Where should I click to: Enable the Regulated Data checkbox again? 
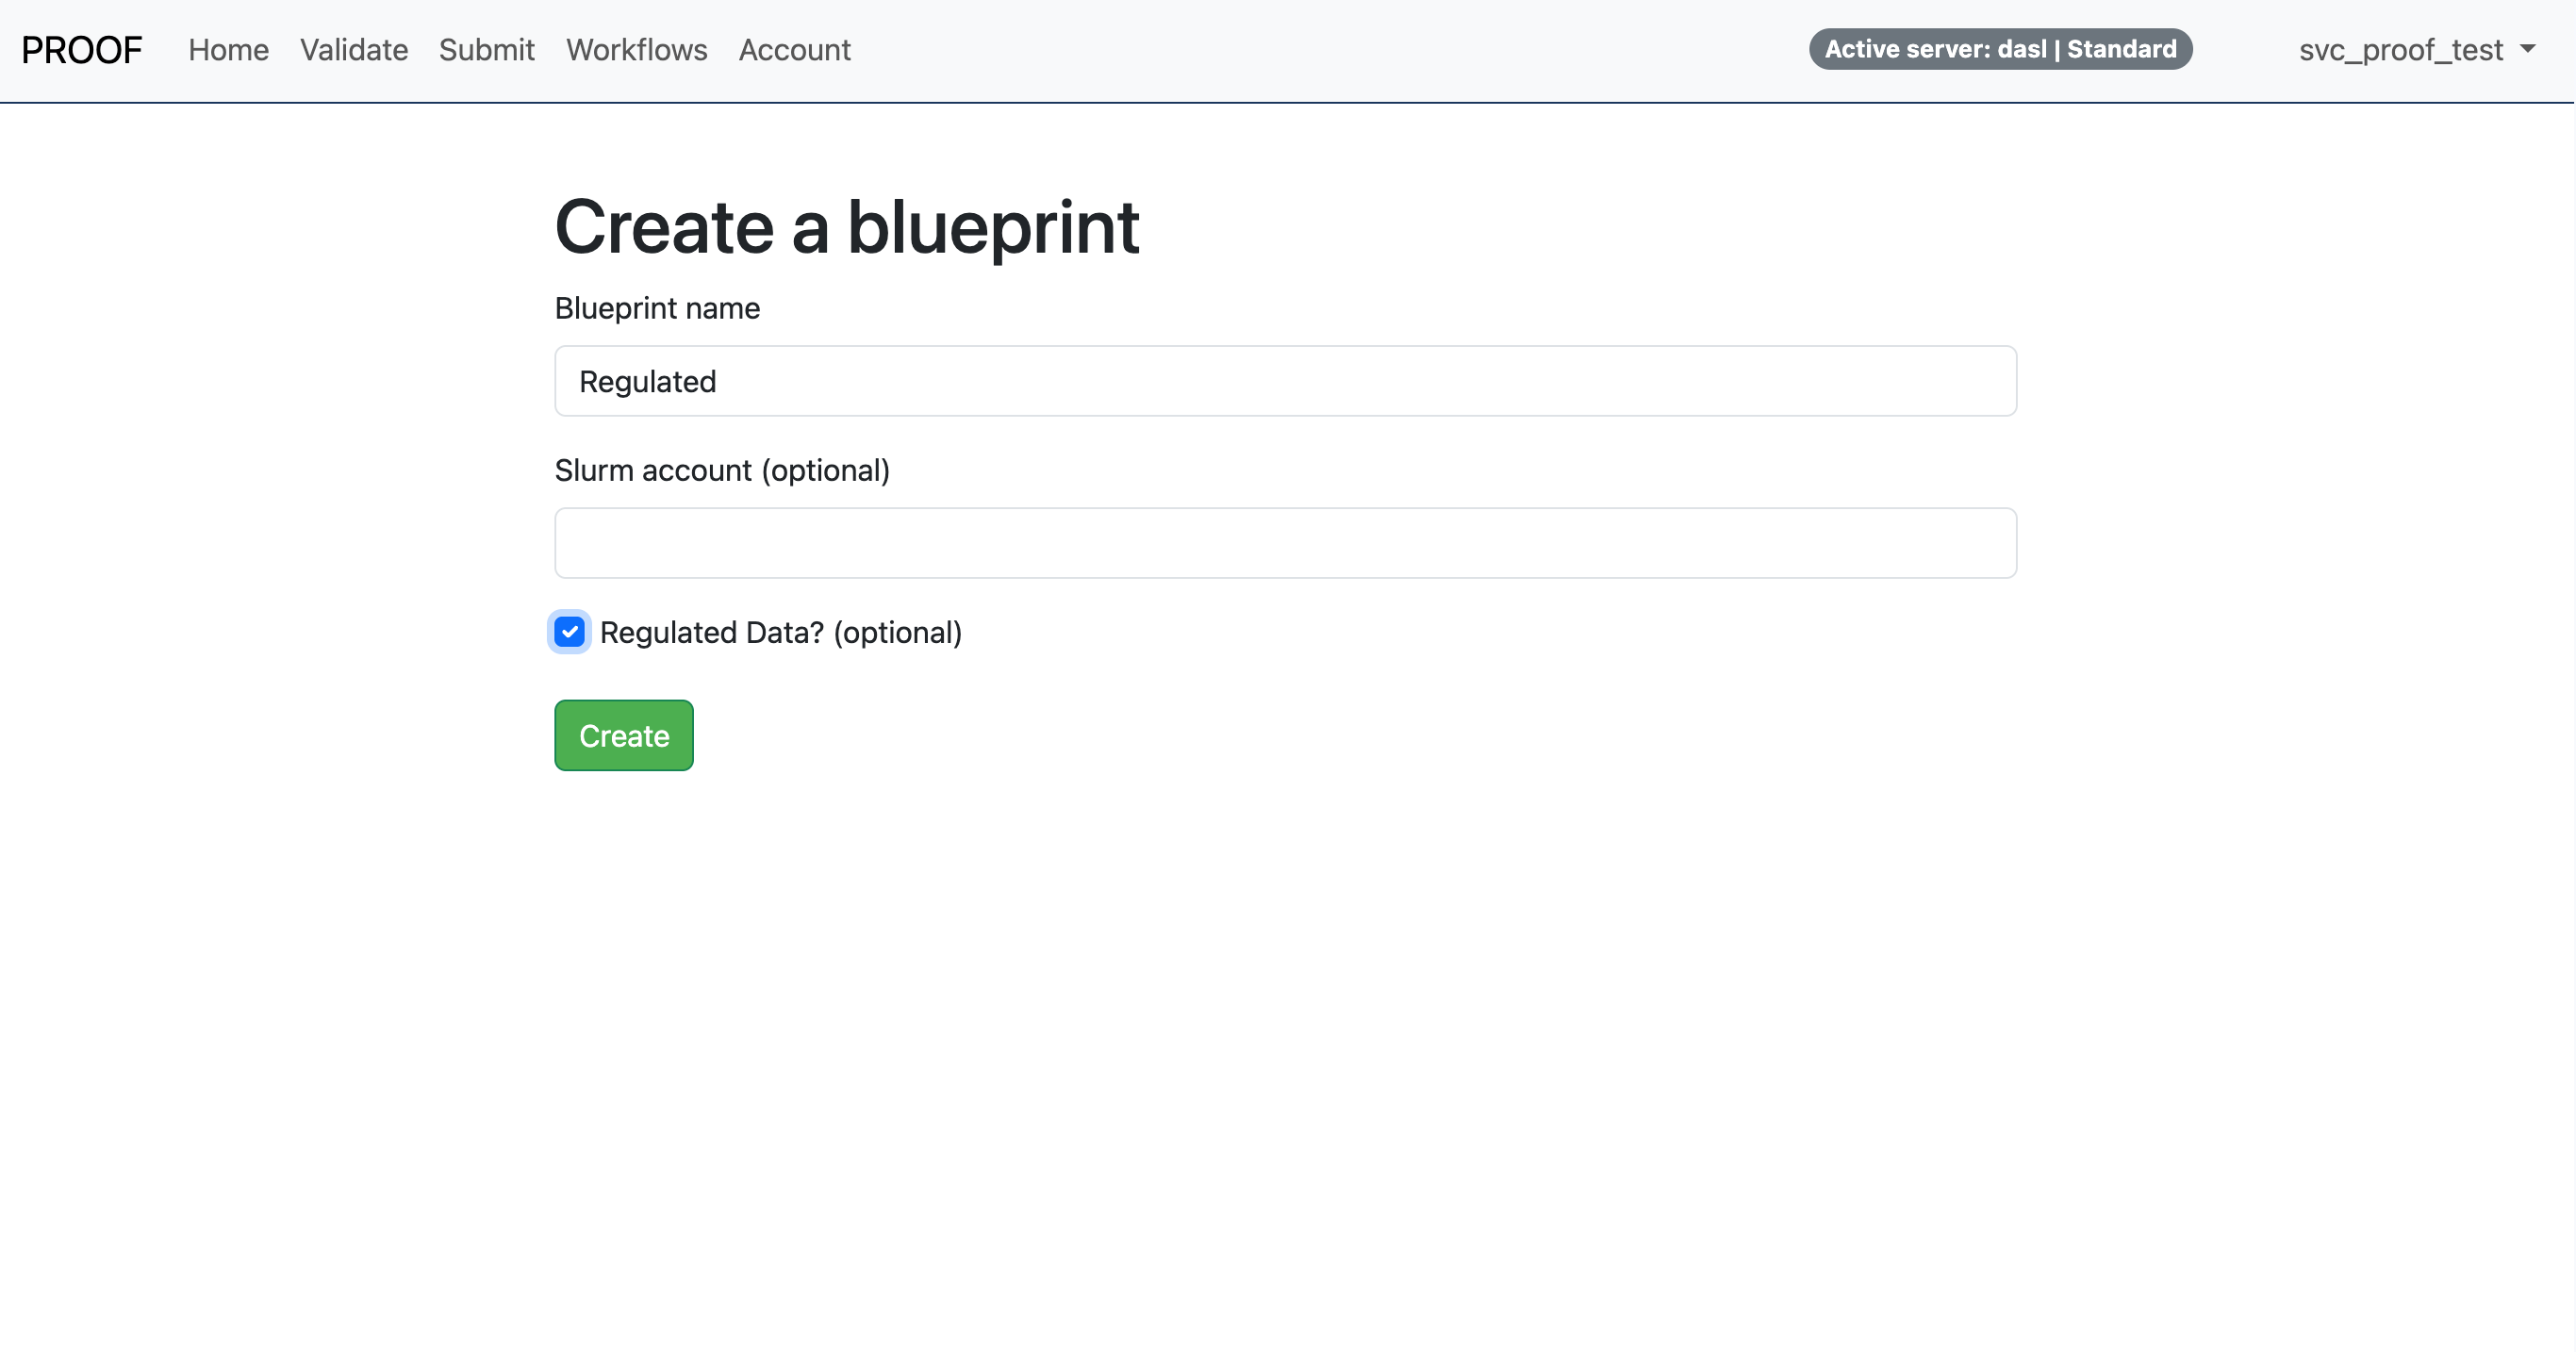[x=570, y=632]
